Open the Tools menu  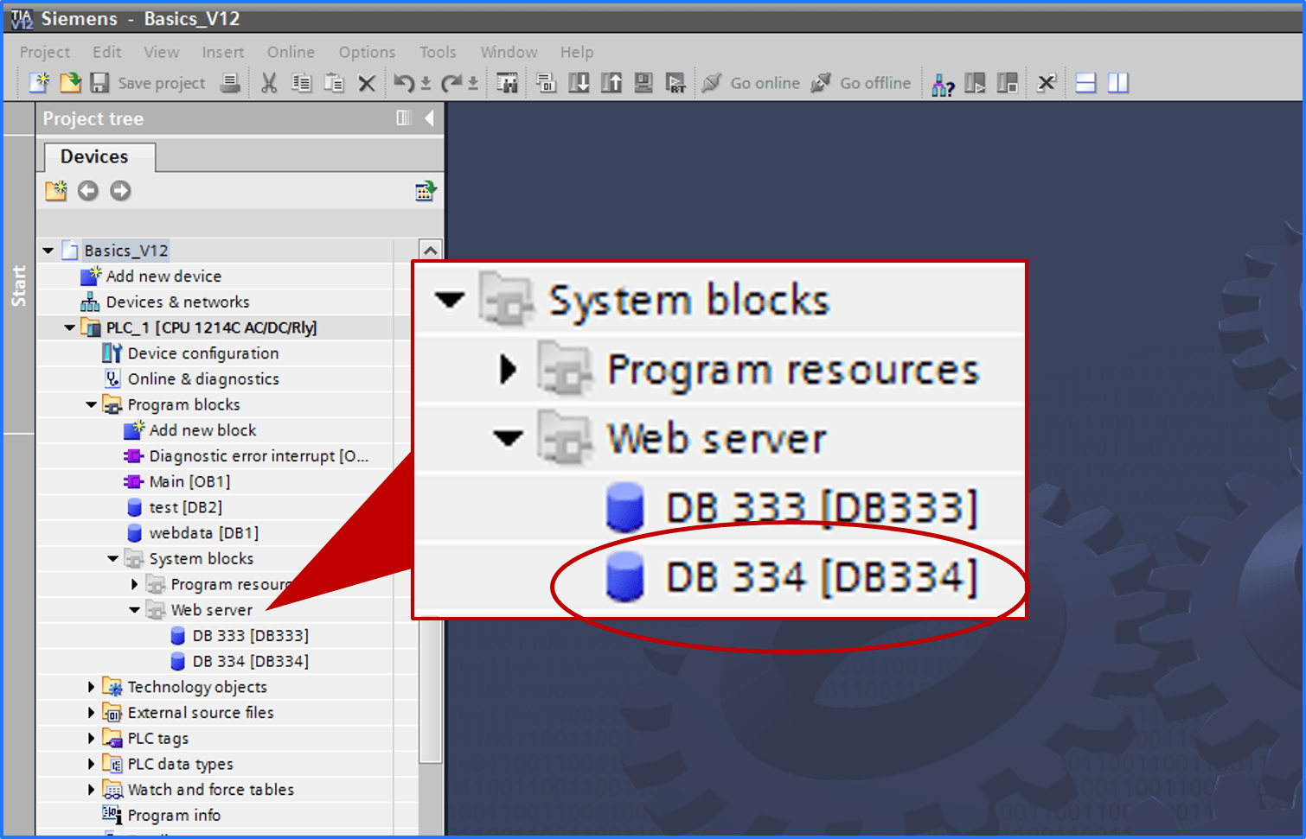438,52
